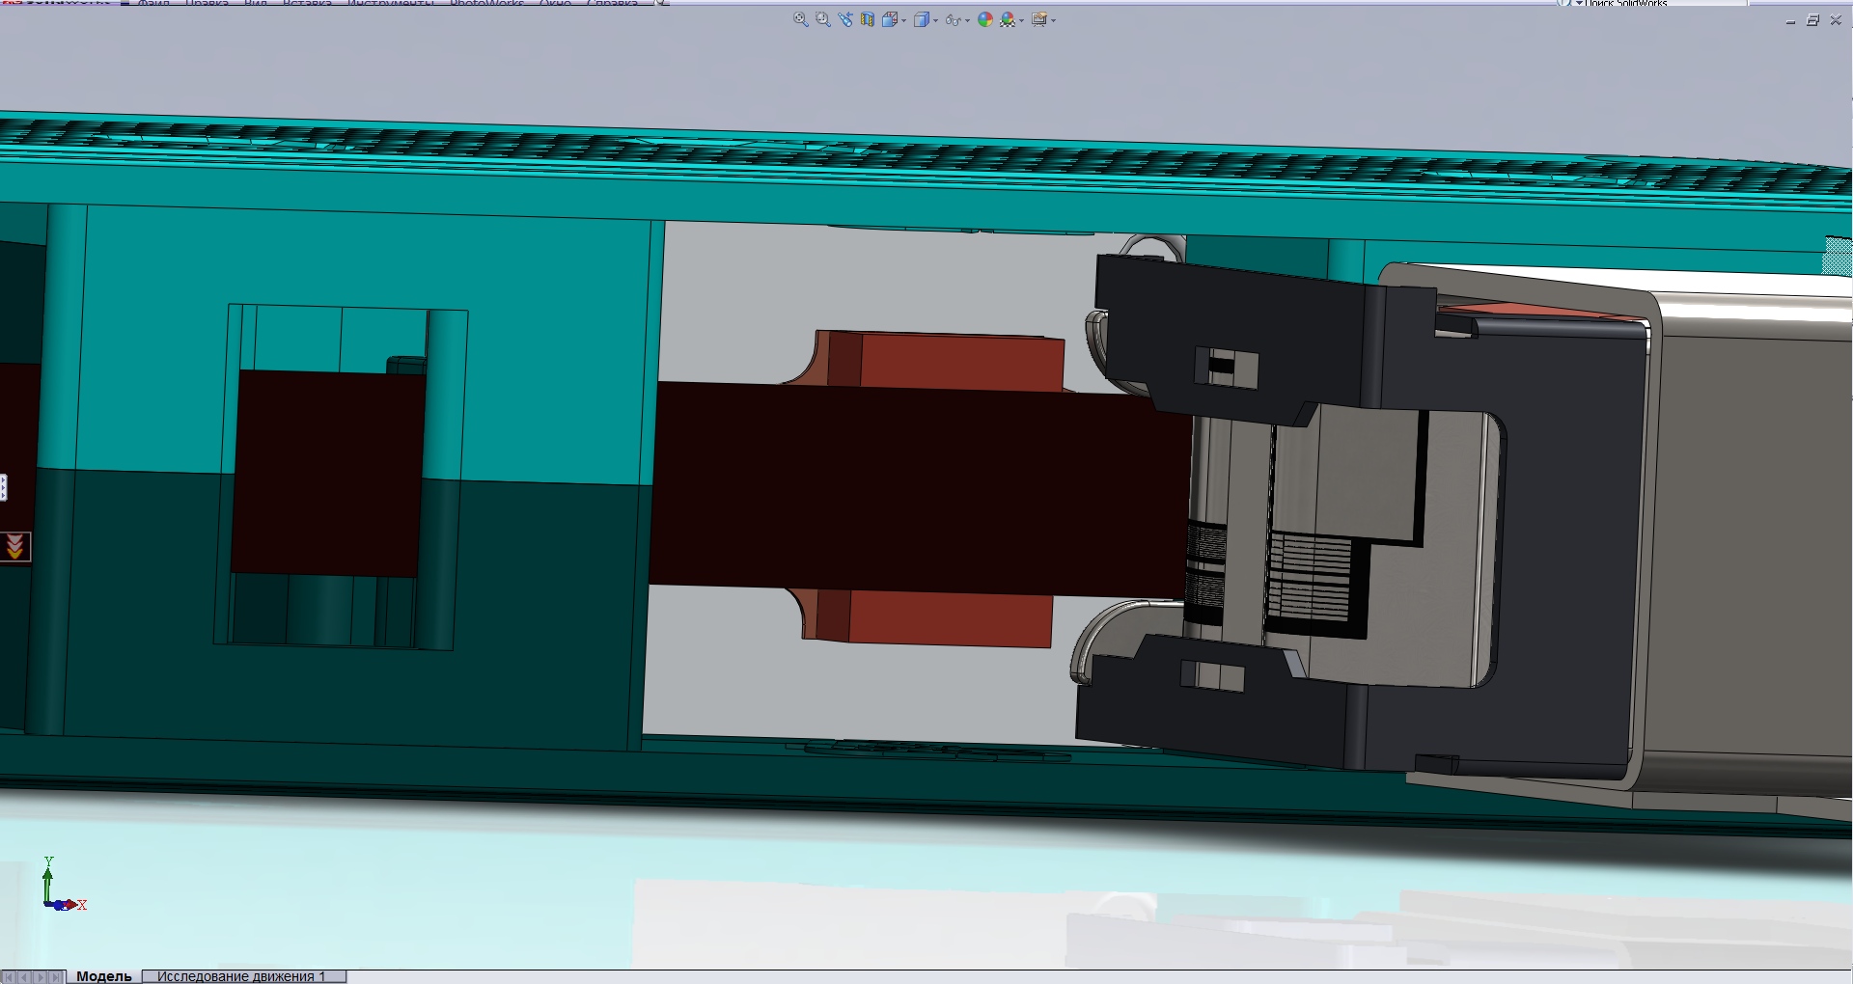Open the Hide/Show Items dropdown arrow
This screenshot has height=984, width=1853.
point(967,20)
